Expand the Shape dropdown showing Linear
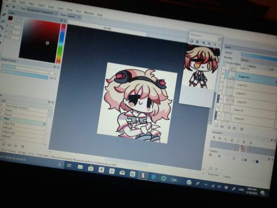Screen dimensions: 277x208 74,17
